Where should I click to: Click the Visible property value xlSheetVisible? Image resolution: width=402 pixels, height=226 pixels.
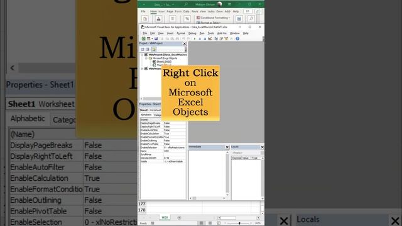coord(175,161)
